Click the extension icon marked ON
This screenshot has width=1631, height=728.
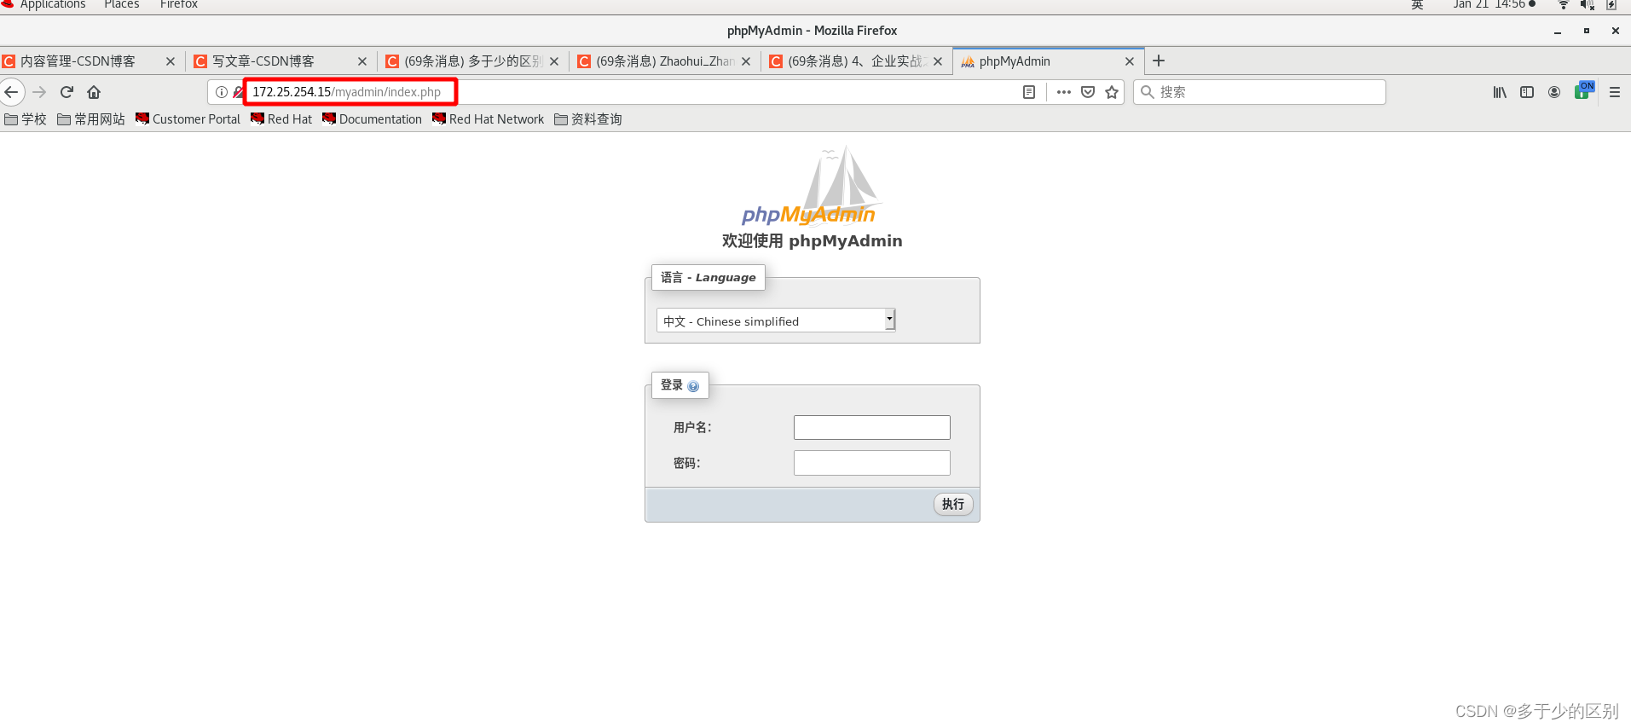1583,90
